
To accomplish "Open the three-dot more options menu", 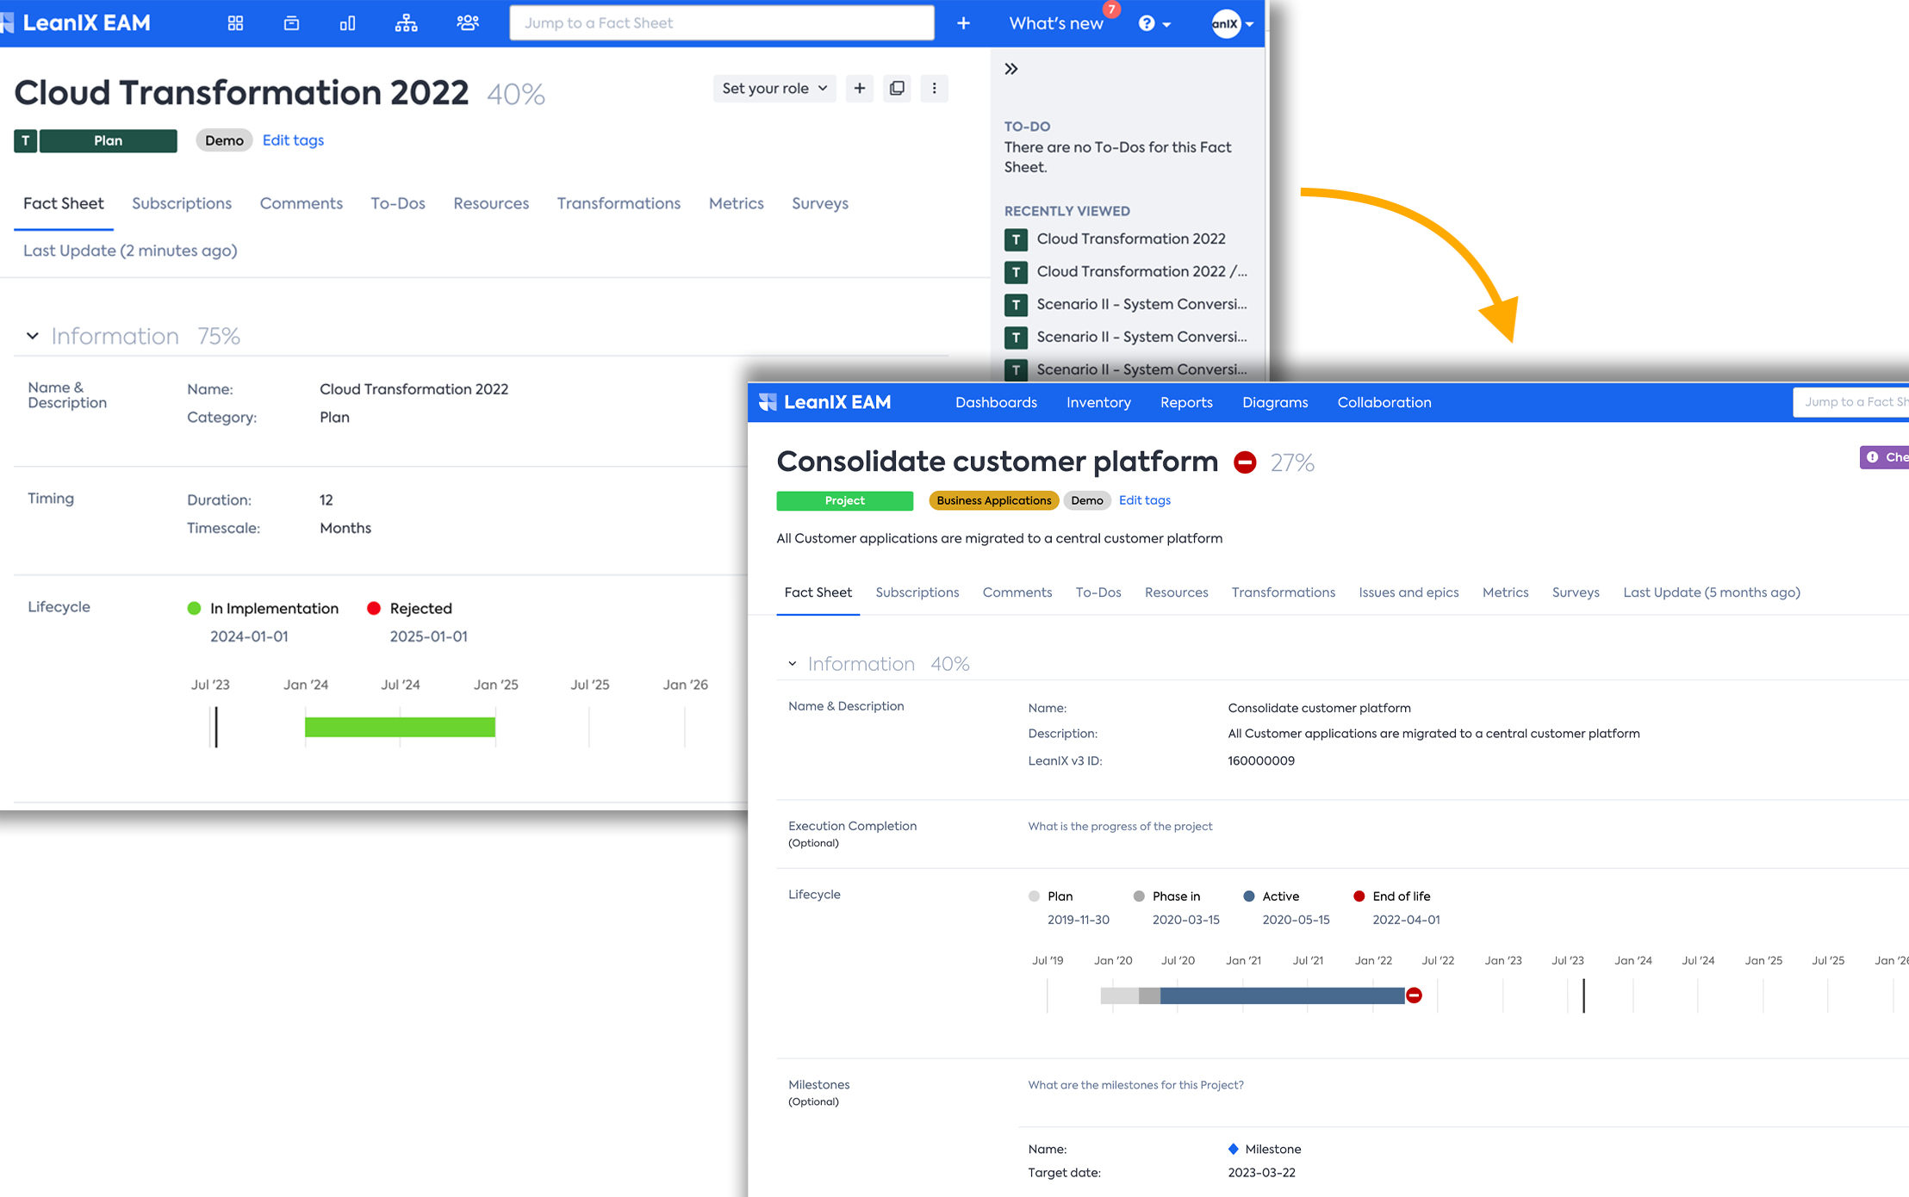I will (934, 89).
